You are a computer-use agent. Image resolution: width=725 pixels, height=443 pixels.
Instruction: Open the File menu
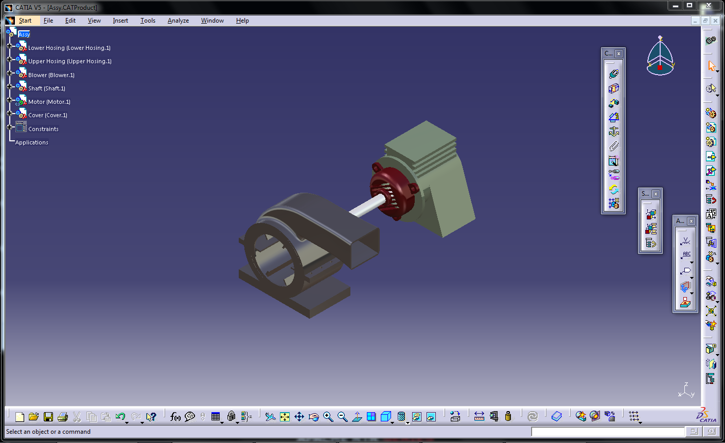[x=48, y=21]
